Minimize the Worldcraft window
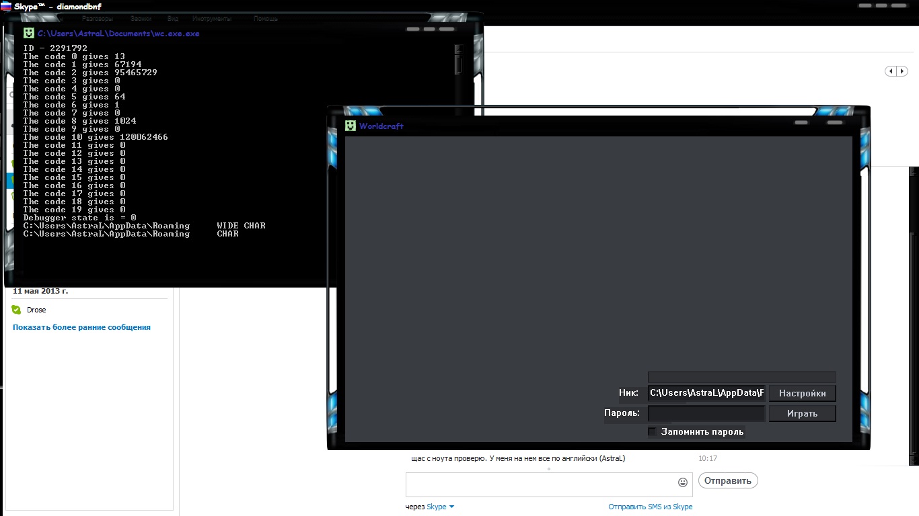The width and height of the screenshot is (919, 516). pyautogui.click(x=801, y=123)
